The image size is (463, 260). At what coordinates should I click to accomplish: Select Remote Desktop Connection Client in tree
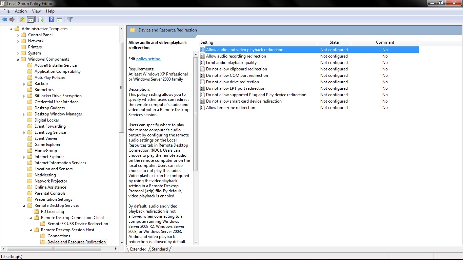[x=73, y=218]
